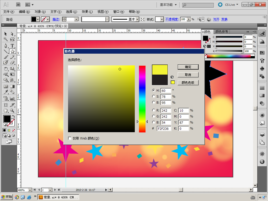Select the H hue radio button
Image resolution: width=268 pixels, height=201 pixels.
tap(153, 90)
